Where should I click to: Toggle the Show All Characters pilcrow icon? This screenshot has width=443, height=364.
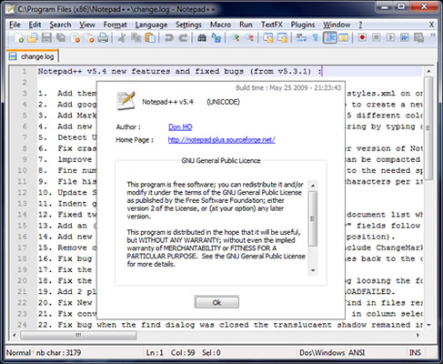tap(316, 38)
